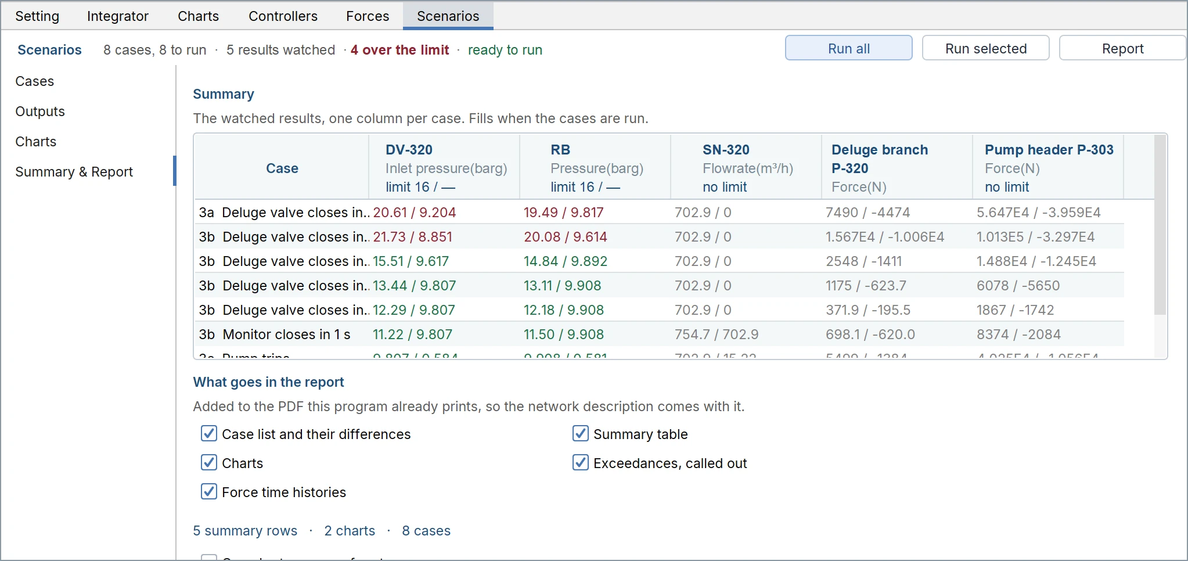Click the Scenarios heading label
The image size is (1188, 561).
point(49,50)
